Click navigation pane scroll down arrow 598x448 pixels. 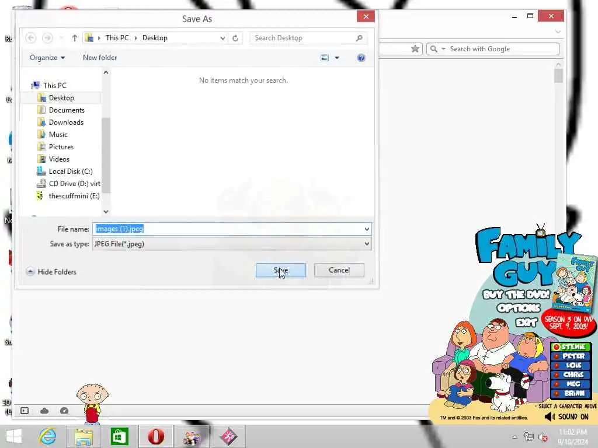pyautogui.click(x=106, y=211)
